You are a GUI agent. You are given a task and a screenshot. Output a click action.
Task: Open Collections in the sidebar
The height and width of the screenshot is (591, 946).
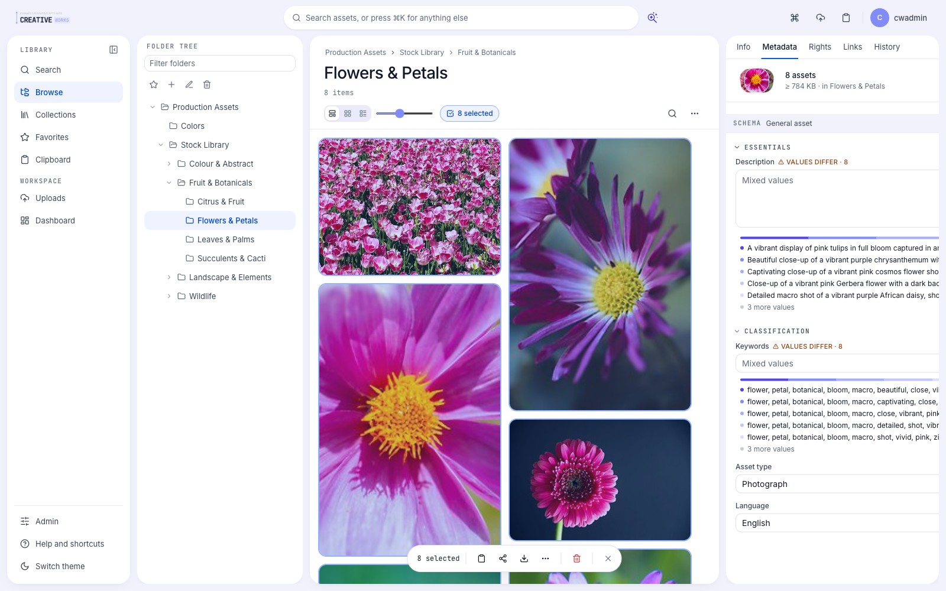pyautogui.click(x=69, y=115)
